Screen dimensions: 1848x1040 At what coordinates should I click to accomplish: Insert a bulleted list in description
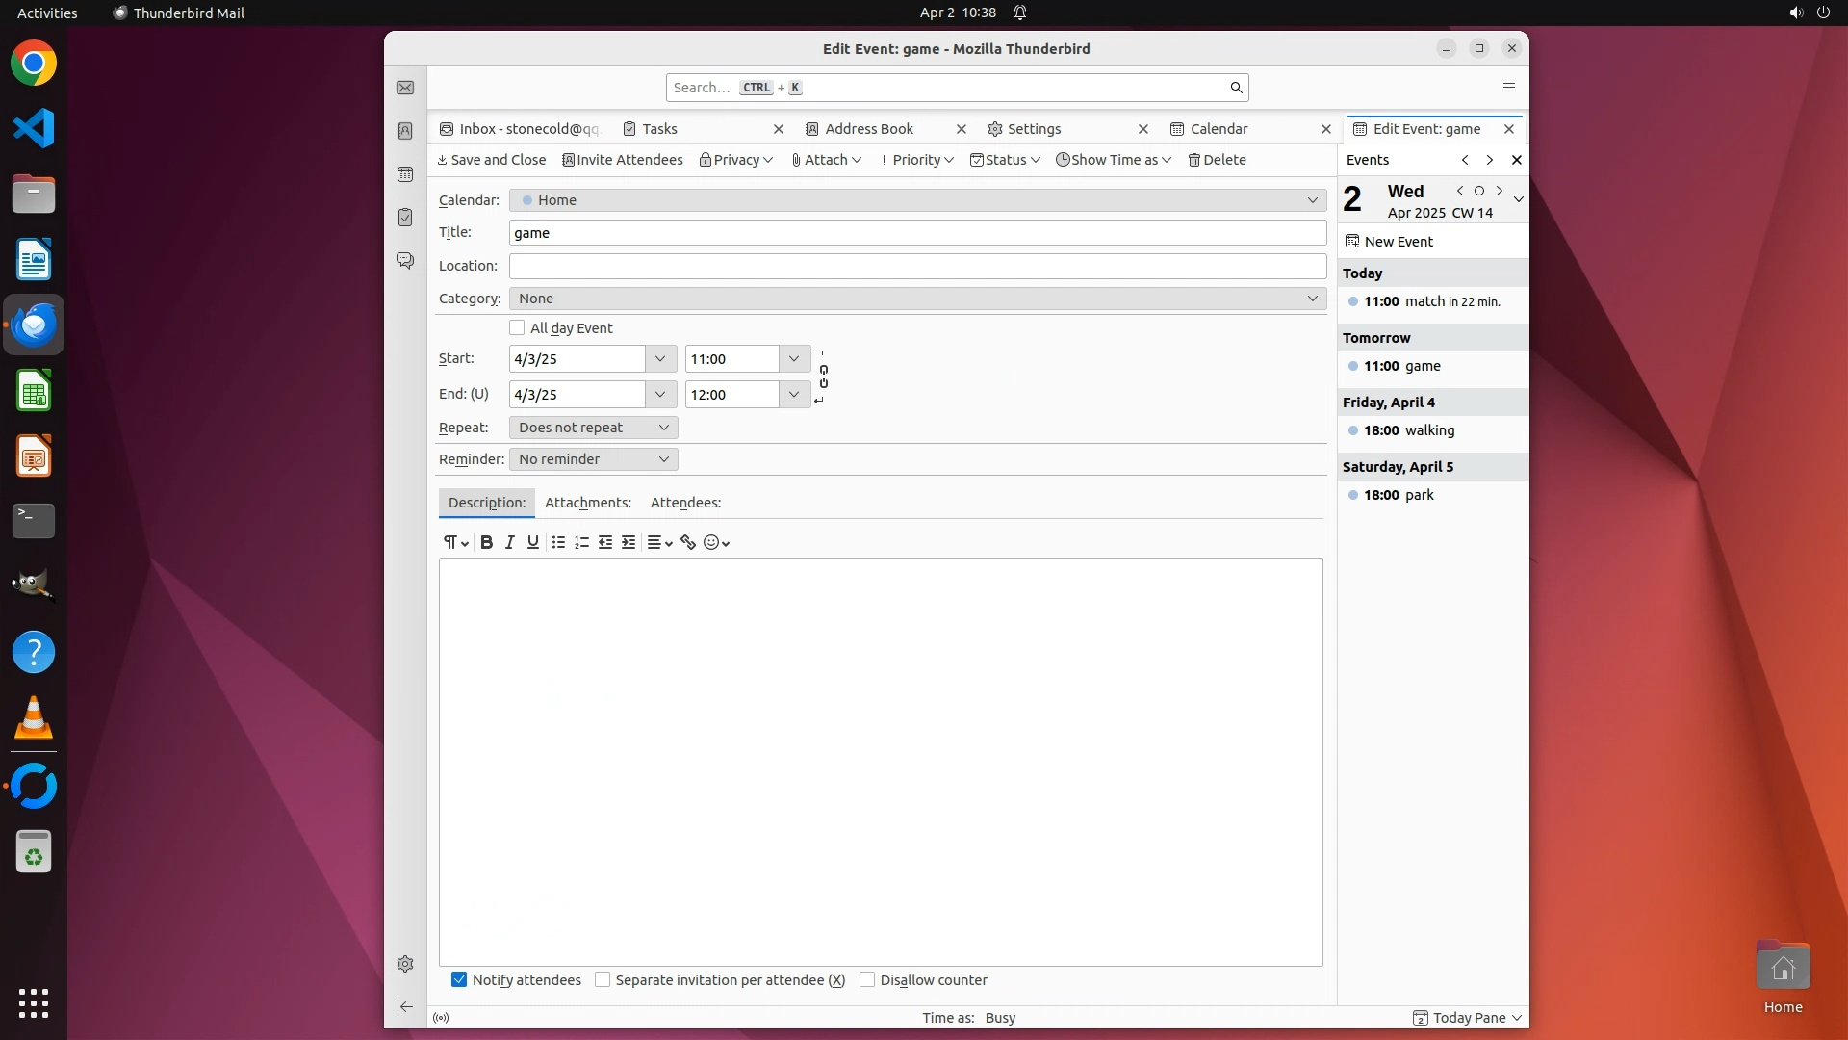coord(558,542)
